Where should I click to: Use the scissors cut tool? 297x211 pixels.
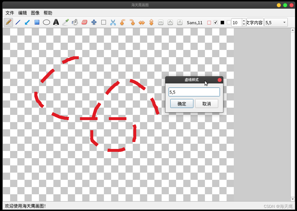pyautogui.click(x=113, y=22)
